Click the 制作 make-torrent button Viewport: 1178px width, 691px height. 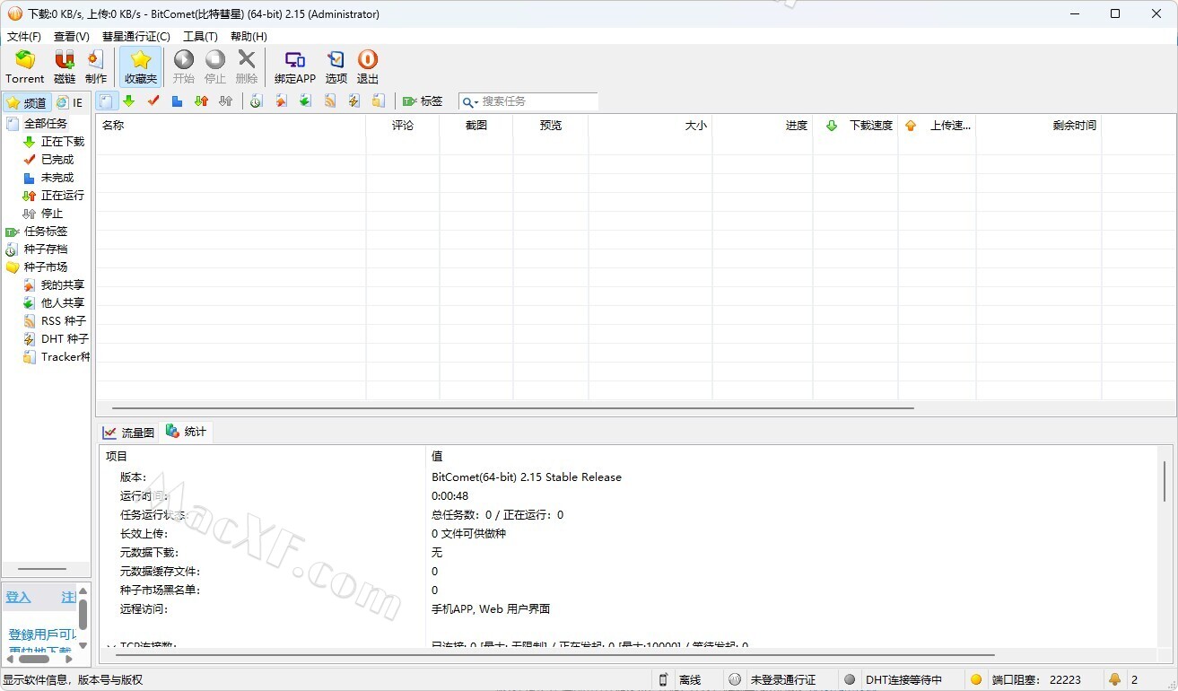(x=96, y=67)
